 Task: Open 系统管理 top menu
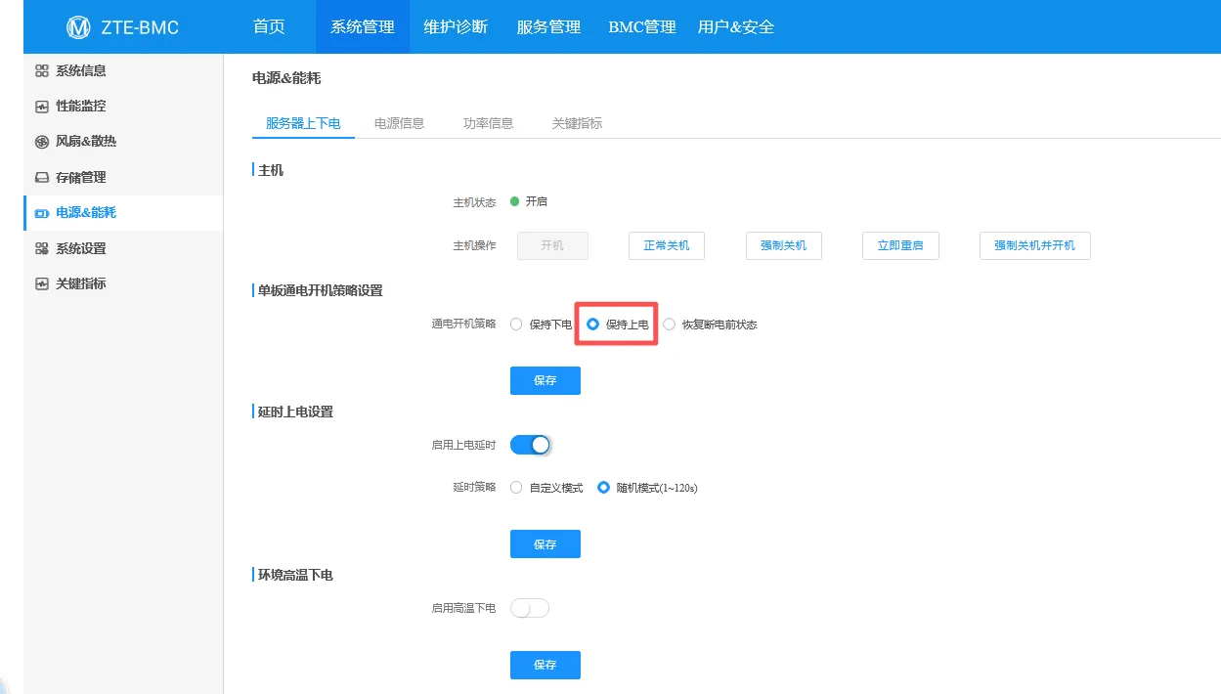363,26
